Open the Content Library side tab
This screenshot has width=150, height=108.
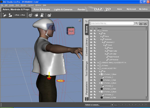point(86,47)
